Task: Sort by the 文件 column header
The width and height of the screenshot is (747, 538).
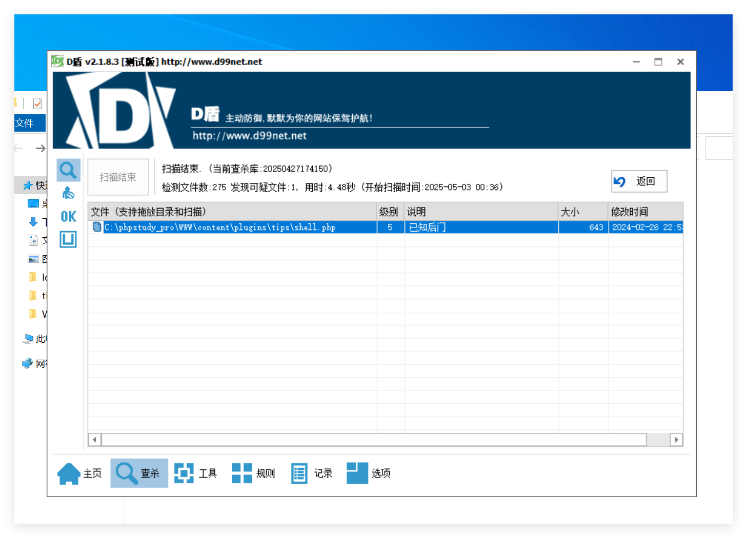Action: pyautogui.click(x=232, y=212)
